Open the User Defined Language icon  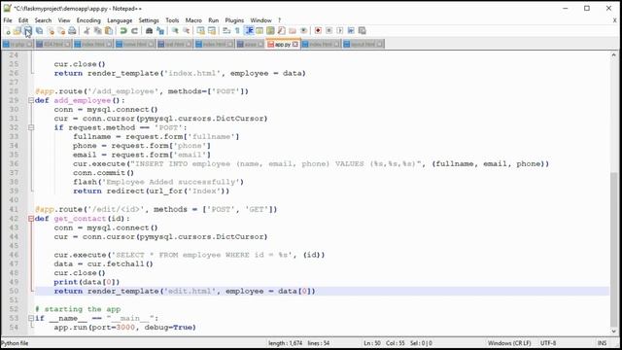point(259,31)
